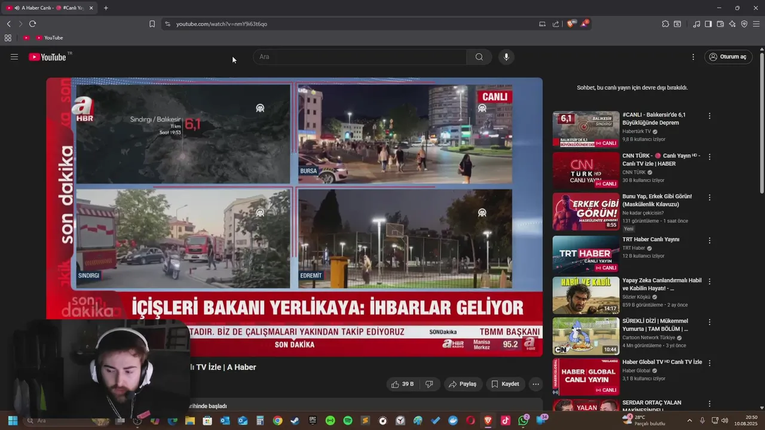Viewport: 765px width, 430px height.
Task: Open WhatsApp from the taskbar
Action: pyautogui.click(x=524, y=420)
